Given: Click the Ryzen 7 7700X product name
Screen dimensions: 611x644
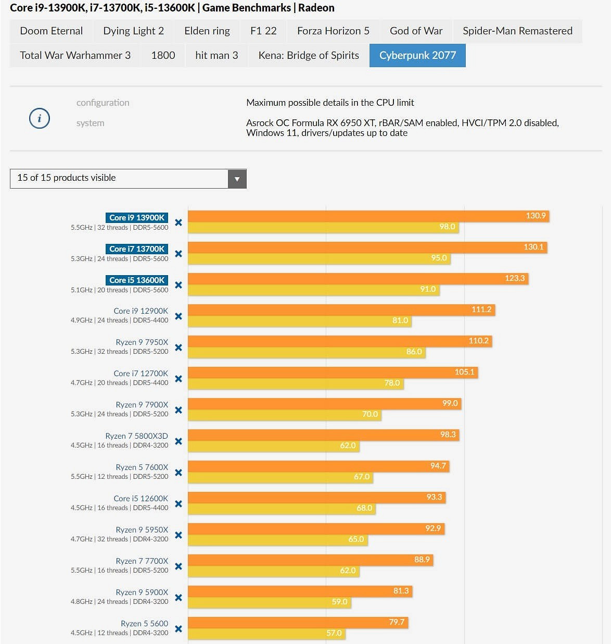Looking at the screenshot, I should [142, 561].
